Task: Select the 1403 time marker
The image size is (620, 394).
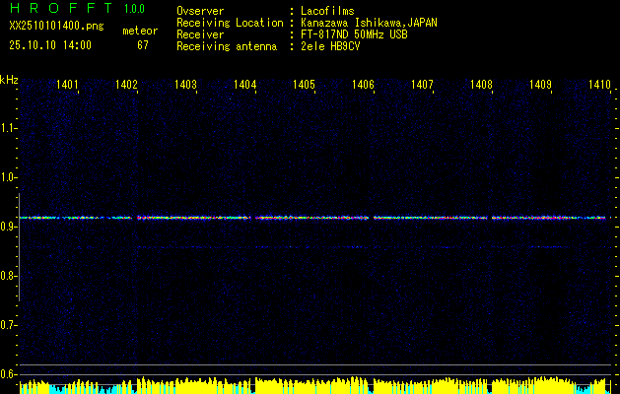Action: pyautogui.click(x=186, y=86)
